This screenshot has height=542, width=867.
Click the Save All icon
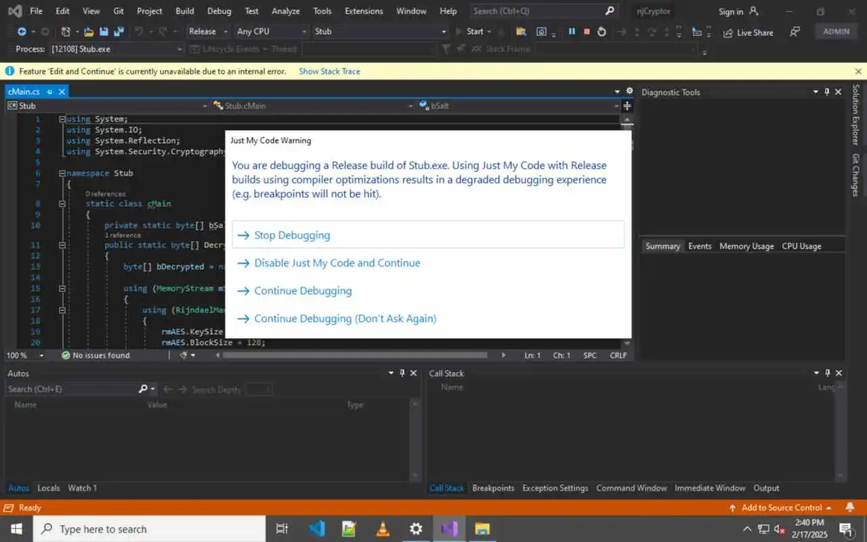[x=119, y=31]
